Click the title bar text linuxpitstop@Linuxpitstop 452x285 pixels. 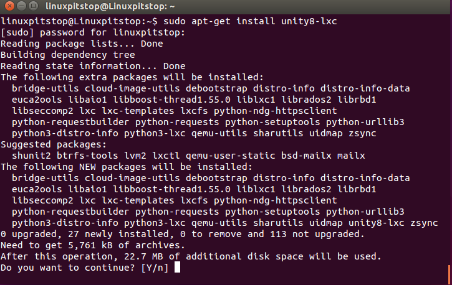(x=107, y=6)
